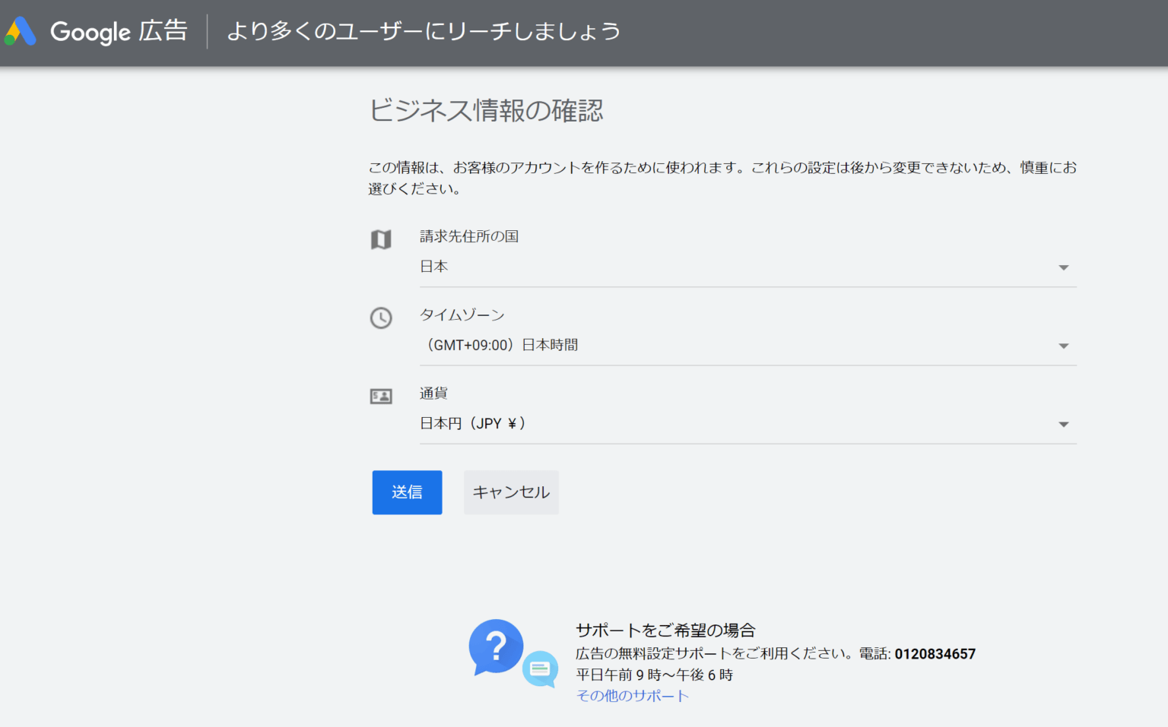The width and height of the screenshot is (1168, 727).
Task: Click the small teal chat bubble icon
Action: [541, 669]
